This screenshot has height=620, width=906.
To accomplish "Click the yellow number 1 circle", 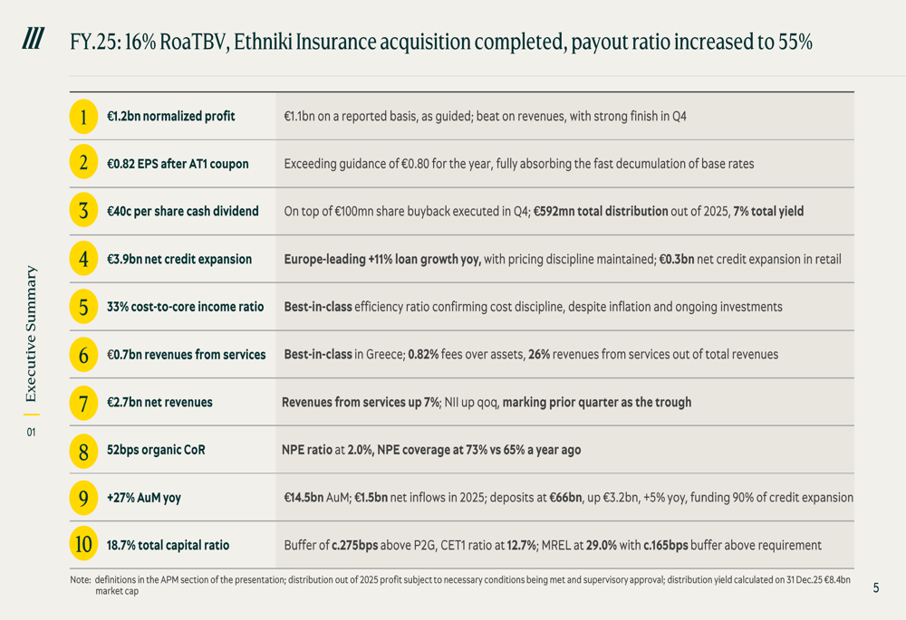I will click(x=83, y=117).
